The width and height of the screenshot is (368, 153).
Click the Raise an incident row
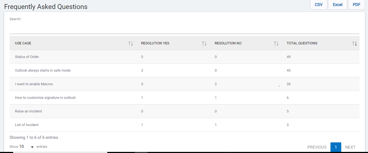pyautogui.click(x=28, y=111)
